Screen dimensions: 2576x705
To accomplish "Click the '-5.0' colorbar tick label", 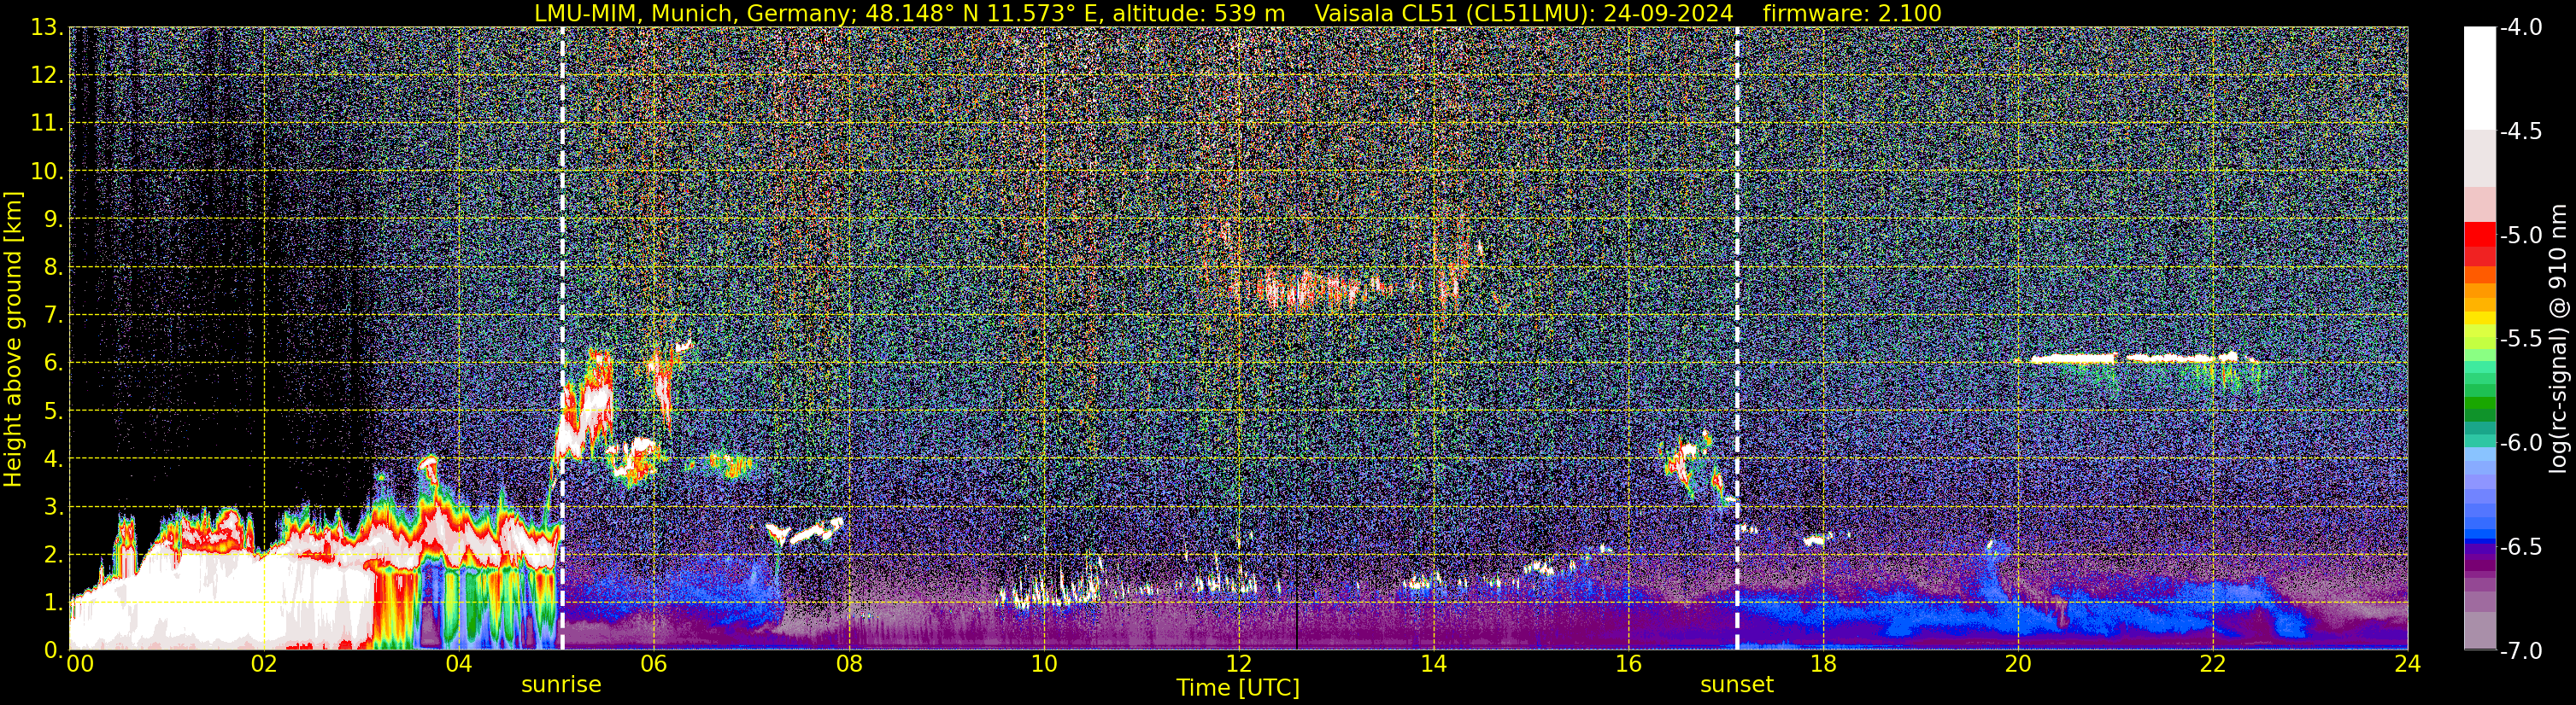I will 2521,236.
